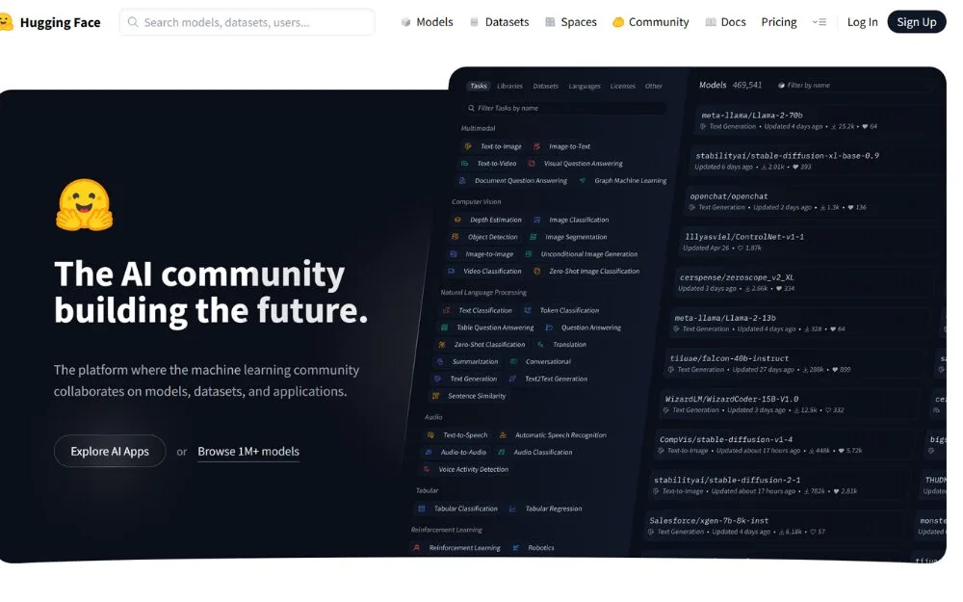Select the Unconditional Image Generation task label
The image size is (963, 602).
[589, 253]
